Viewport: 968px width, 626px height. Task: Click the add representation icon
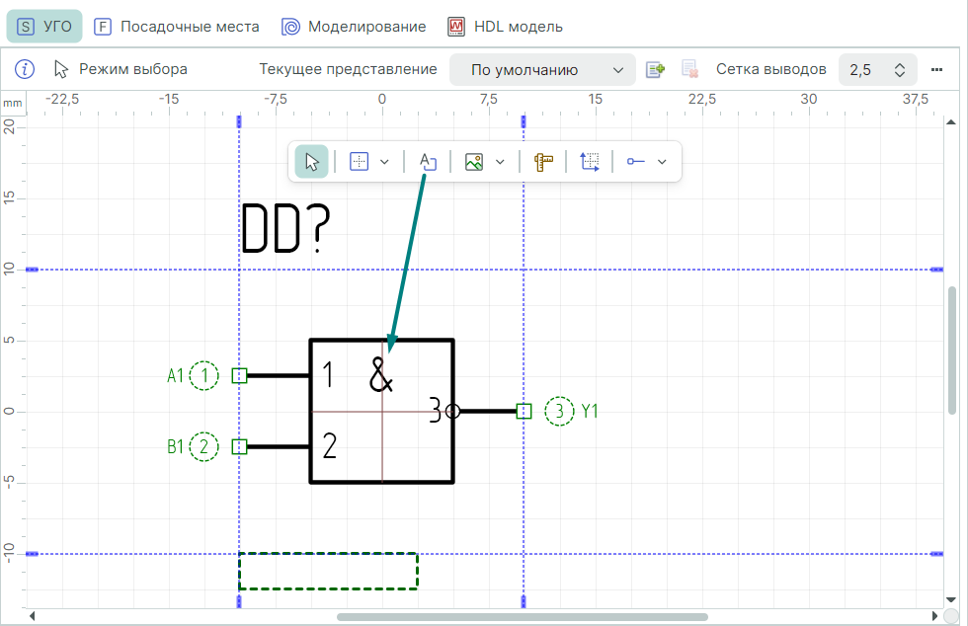655,70
